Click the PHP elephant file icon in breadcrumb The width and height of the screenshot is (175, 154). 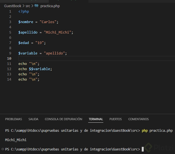(x=36, y=6)
